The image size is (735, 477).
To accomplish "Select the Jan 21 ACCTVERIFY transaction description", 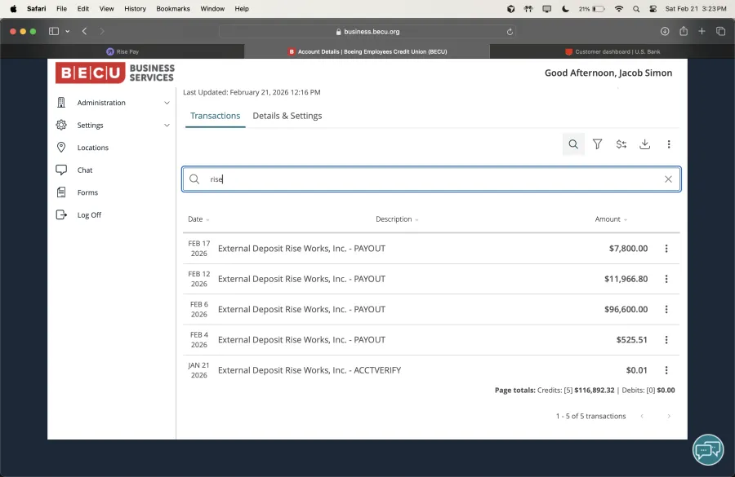I will click(310, 370).
